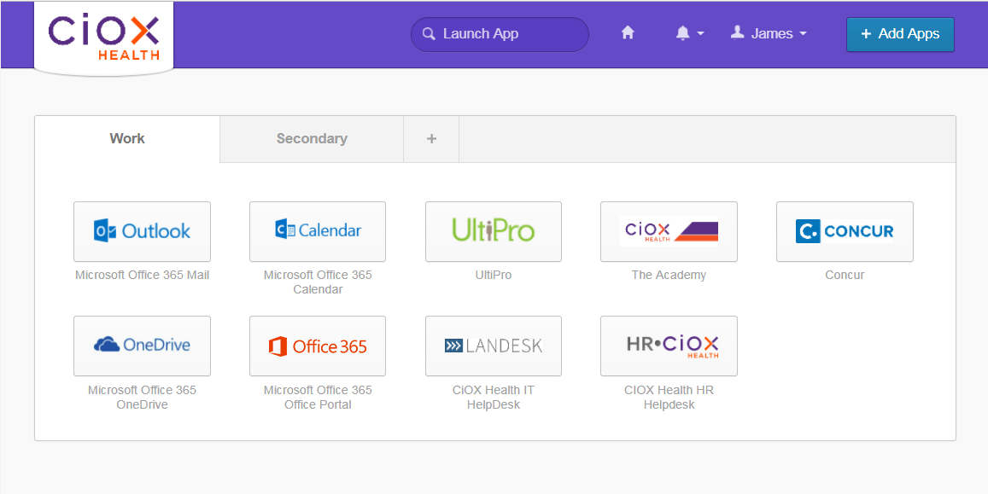Open the notifications bell menu
Image resolution: width=988 pixels, height=494 pixels.
tap(689, 33)
